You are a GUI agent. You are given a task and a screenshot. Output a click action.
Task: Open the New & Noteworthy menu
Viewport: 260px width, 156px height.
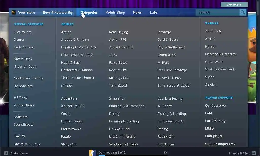58,13
